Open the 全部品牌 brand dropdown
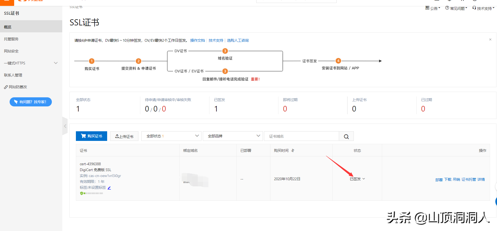Viewport: 497px width, 231px height. pyautogui.click(x=233, y=136)
